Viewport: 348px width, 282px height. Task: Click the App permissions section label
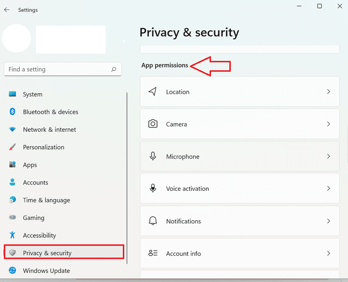165,65
